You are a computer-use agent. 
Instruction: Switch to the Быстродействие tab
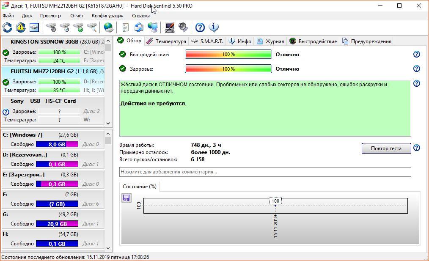(313, 41)
